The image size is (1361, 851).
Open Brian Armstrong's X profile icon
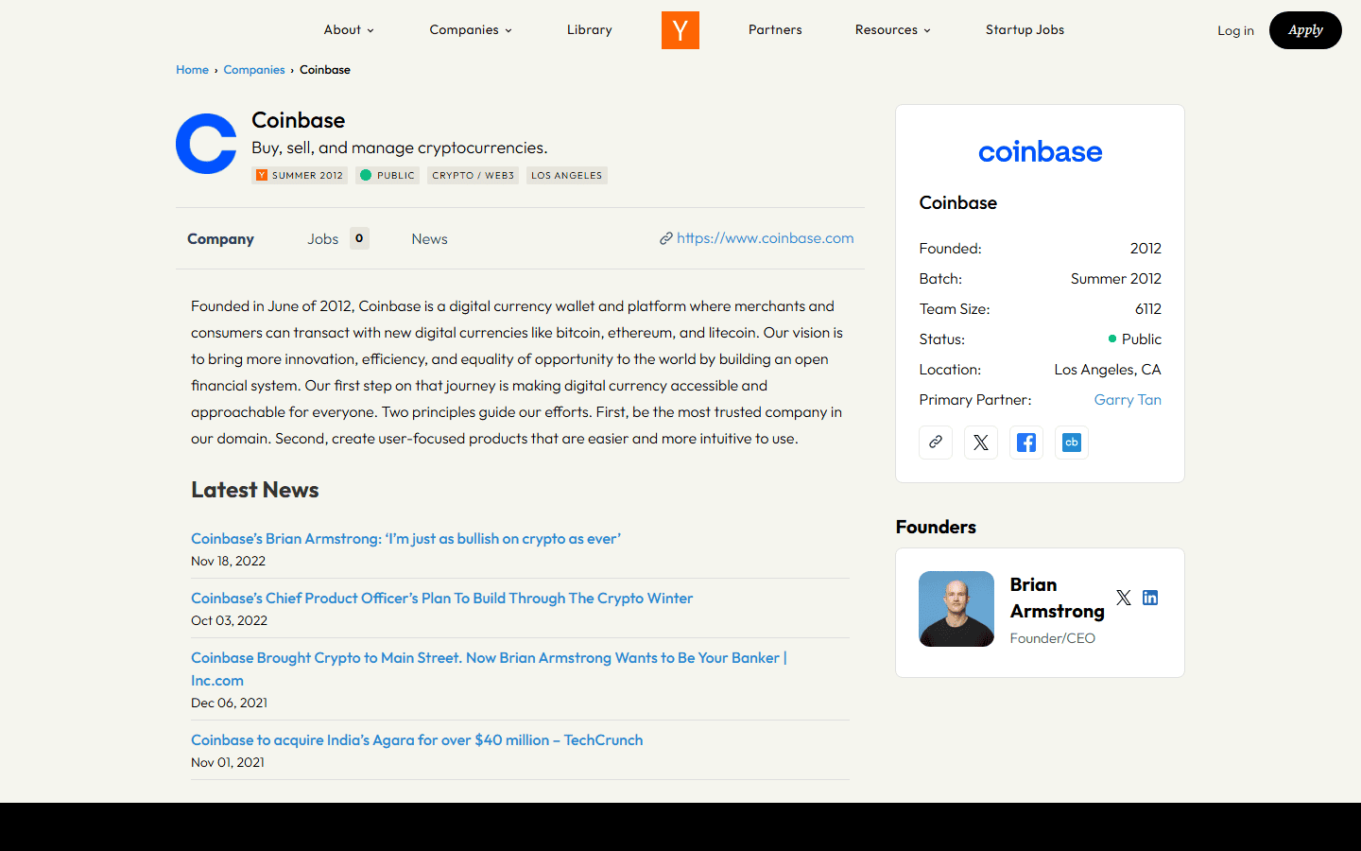[x=1123, y=598]
